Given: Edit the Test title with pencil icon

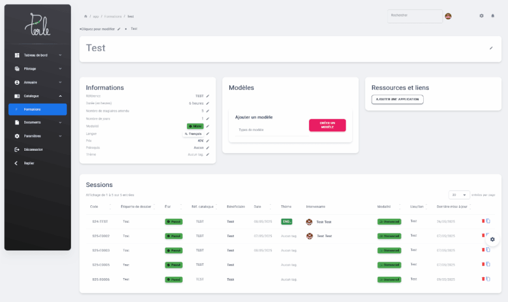Looking at the screenshot, I should pyautogui.click(x=491, y=48).
